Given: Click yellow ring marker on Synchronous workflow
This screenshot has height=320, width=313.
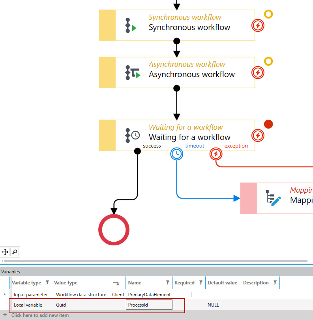Looking at the screenshot, I should point(268,14).
